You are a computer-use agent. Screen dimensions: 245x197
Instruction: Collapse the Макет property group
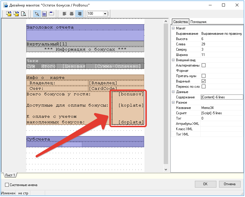pos(173,28)
